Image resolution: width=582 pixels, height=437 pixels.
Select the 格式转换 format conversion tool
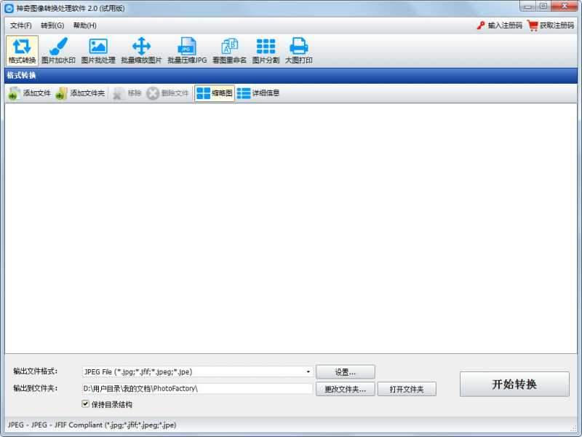[x=22, y=50]
